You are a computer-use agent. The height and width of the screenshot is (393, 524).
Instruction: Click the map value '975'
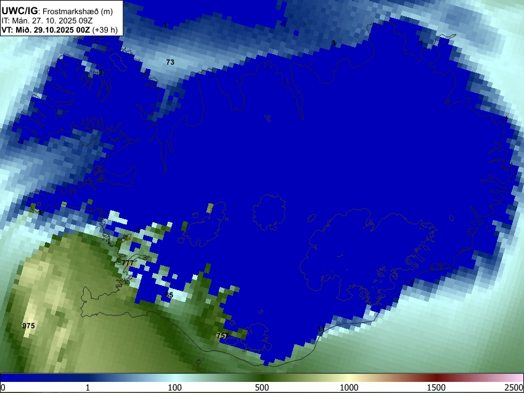coord(28,326)
